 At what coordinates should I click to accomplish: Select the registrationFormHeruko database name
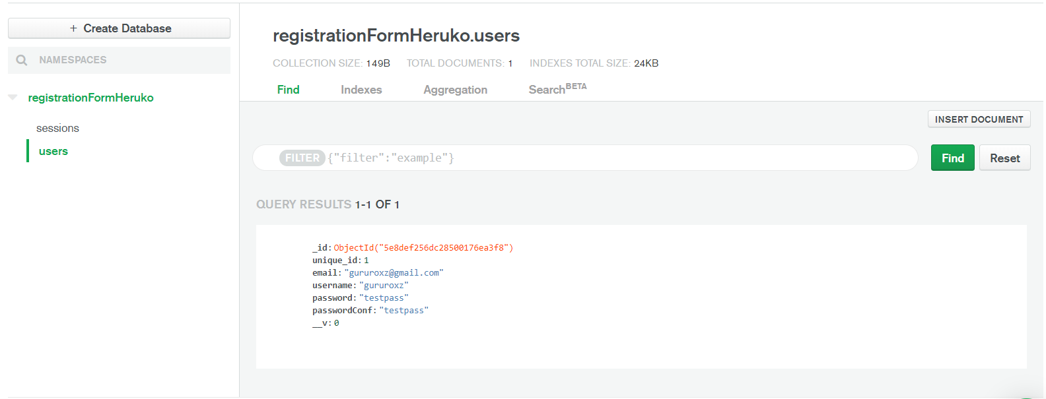(x=90, y=98)
